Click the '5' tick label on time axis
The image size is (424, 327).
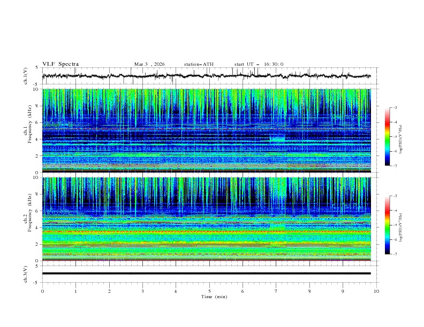[x=209, y=291]
